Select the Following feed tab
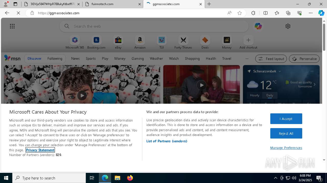This screenshot has height=183, width=327. (55, 58)
